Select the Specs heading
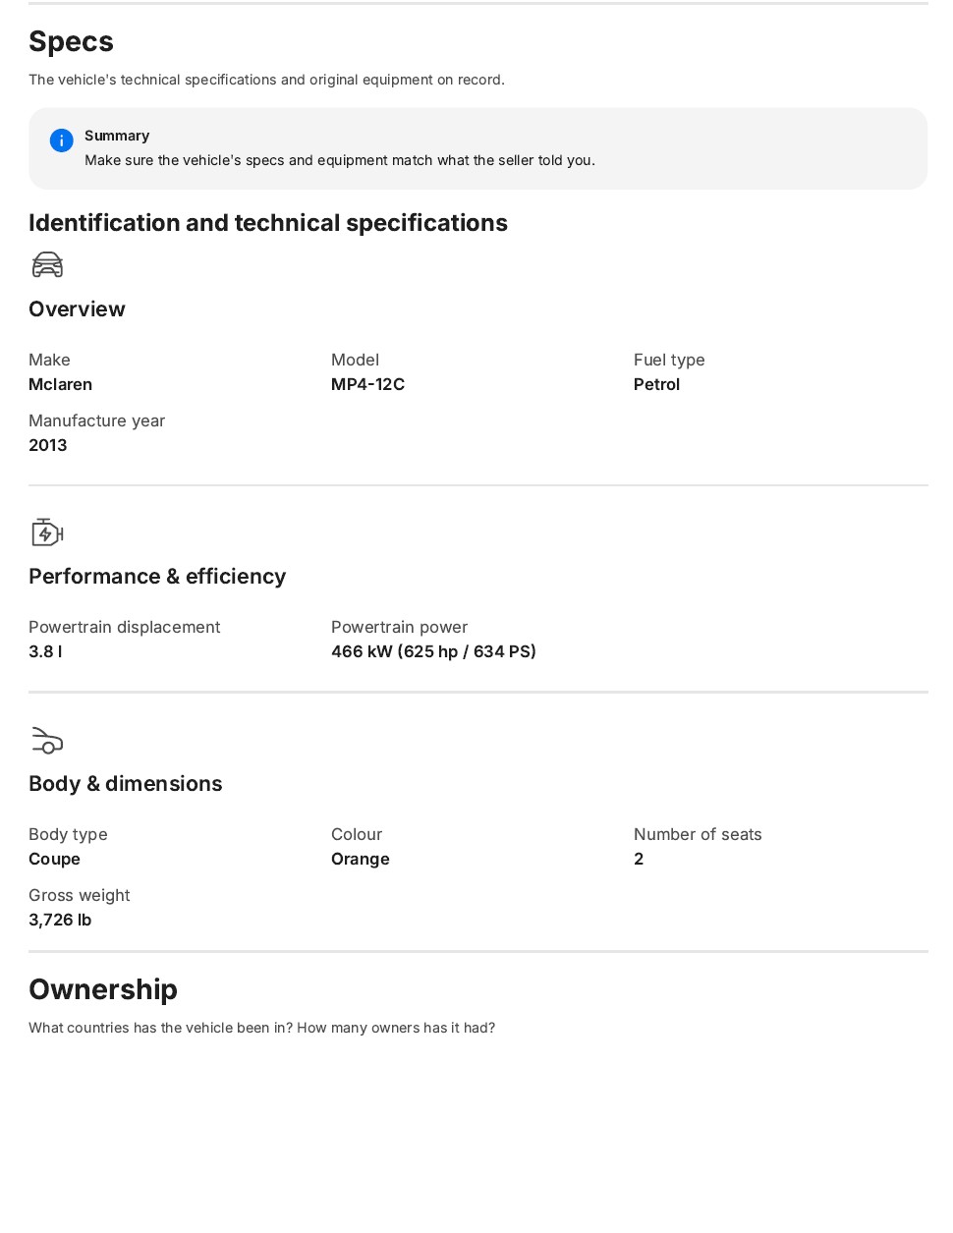The height and width of the screenshot is (1233, 953). pos(71,41)
